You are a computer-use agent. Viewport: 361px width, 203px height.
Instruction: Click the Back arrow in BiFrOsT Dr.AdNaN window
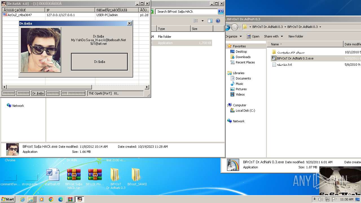pos(227,27)
